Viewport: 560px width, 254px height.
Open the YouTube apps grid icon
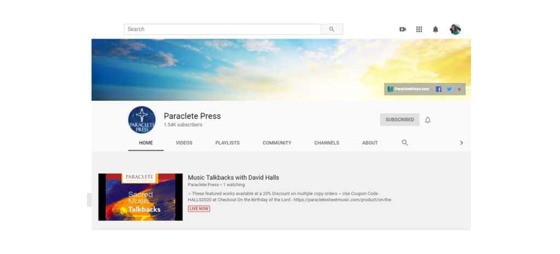pyautogui.click(x=419, y=29)
